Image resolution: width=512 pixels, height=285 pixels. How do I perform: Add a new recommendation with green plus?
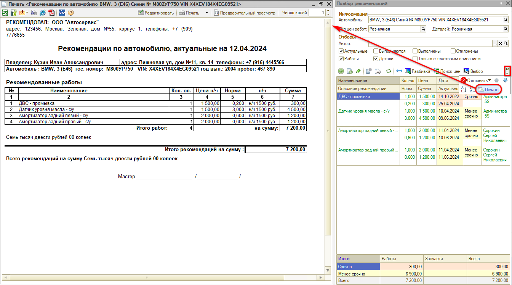341,71
